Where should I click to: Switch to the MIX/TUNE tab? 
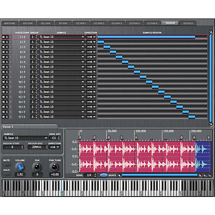point(10,23)
